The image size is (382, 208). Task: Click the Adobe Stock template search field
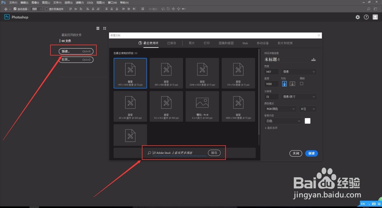(179, 153)
